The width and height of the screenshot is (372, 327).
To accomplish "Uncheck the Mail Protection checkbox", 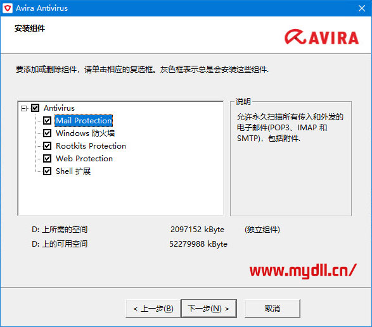I will [x=47, y=121].
